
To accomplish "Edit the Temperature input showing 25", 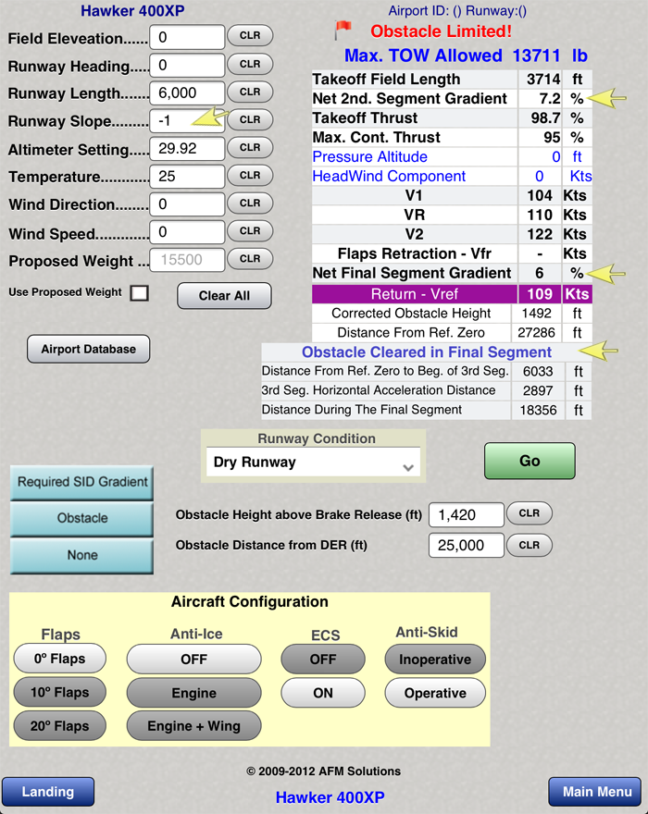I will click(187, 177).
